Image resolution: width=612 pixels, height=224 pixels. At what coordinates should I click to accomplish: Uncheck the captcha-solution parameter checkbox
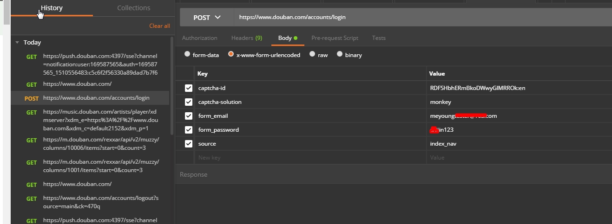pyautogui.click(x=189, y=102)
